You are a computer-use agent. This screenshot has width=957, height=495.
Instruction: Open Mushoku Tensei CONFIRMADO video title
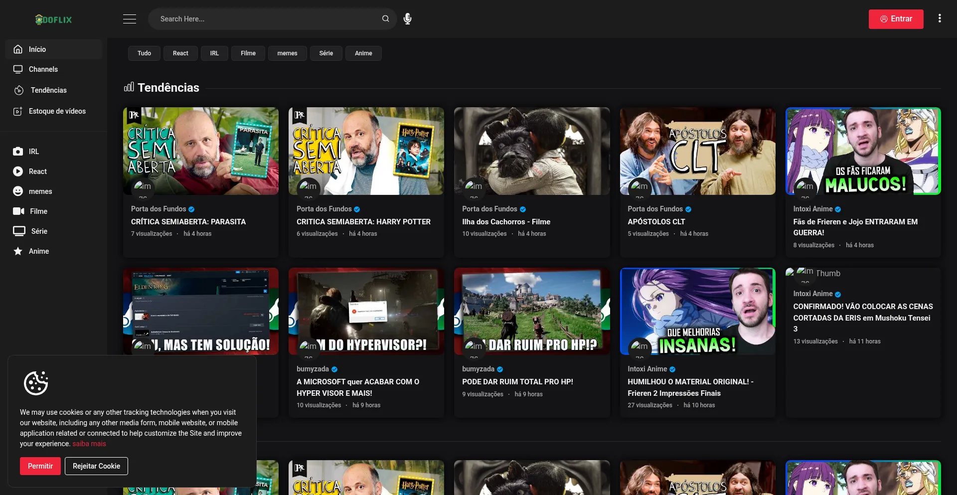tap(863, 318)
